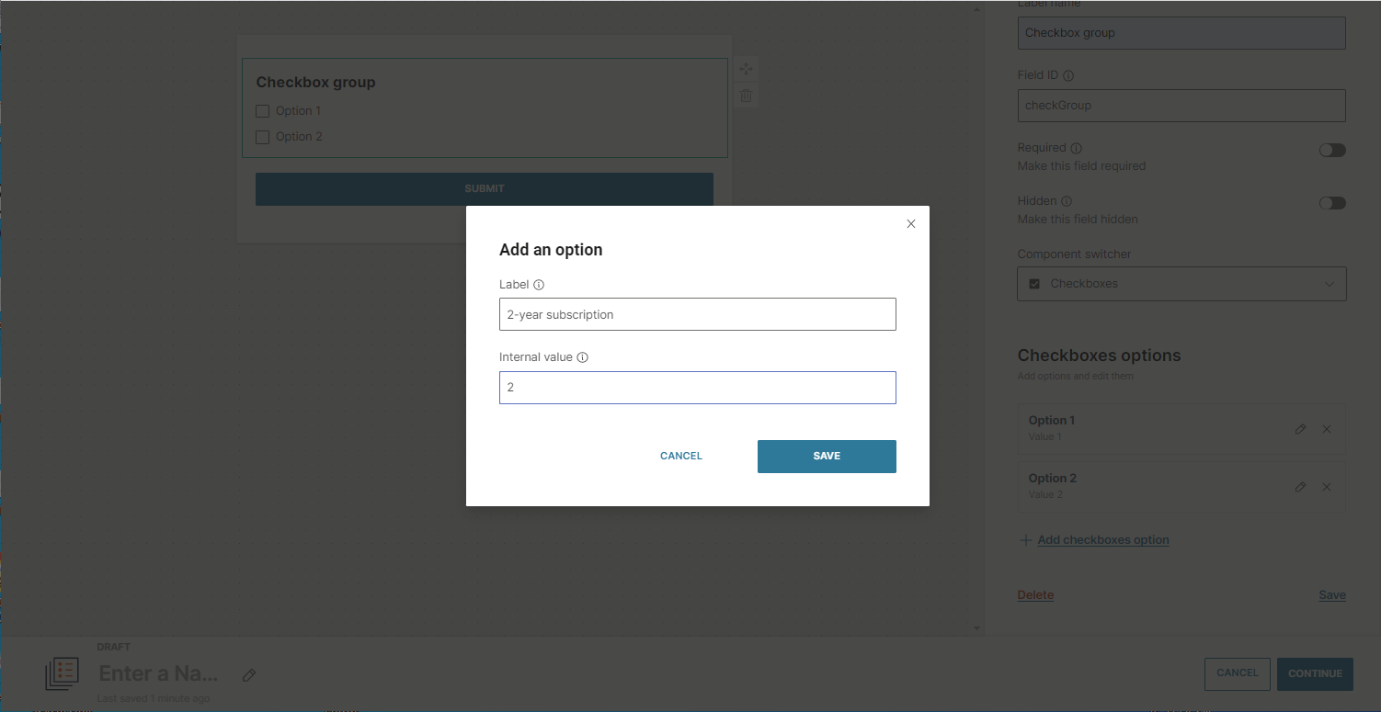
Task: Click the move handle icon beside Checkbox group
Action: click(x=746, y=69)
